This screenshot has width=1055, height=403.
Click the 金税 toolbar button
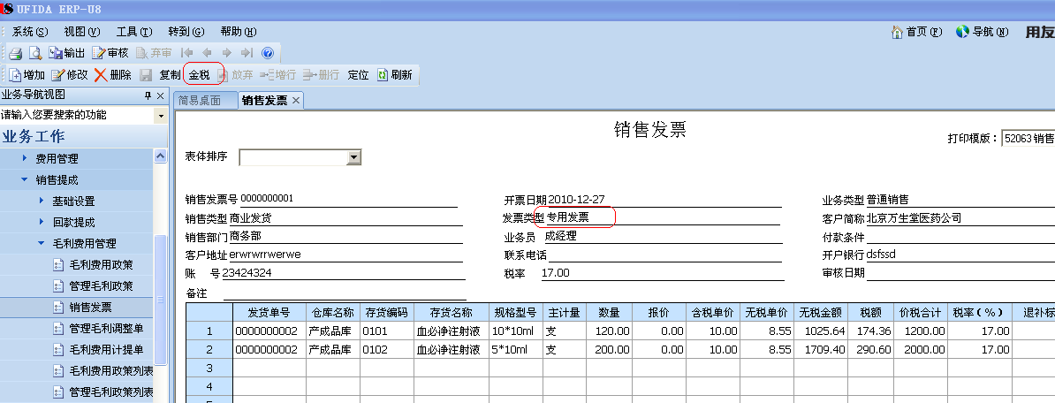pyautogui.click(x=199, y=75)
